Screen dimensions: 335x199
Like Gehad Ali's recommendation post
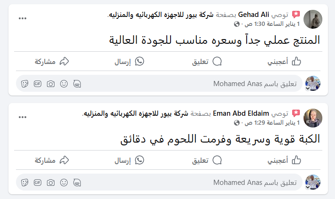[284, 62]
